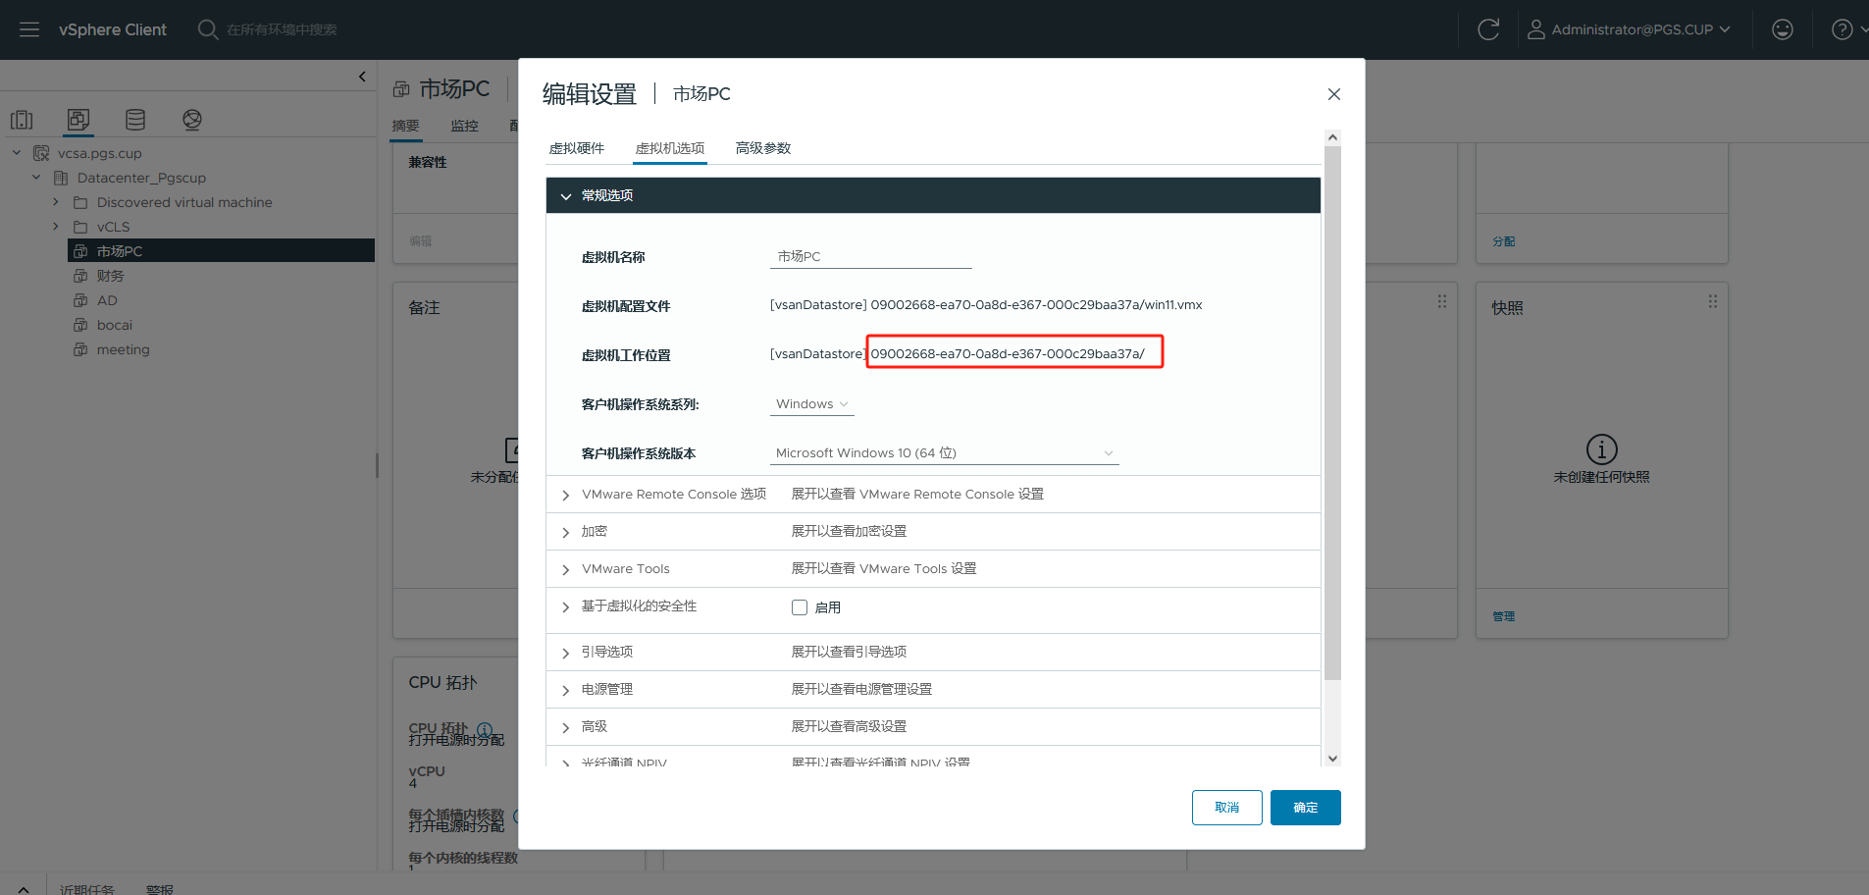The height and width of the screenshot is (895, 1869).
Task: Open the Administrator@PGS.CUP user menu
Action: point(1629,29)
